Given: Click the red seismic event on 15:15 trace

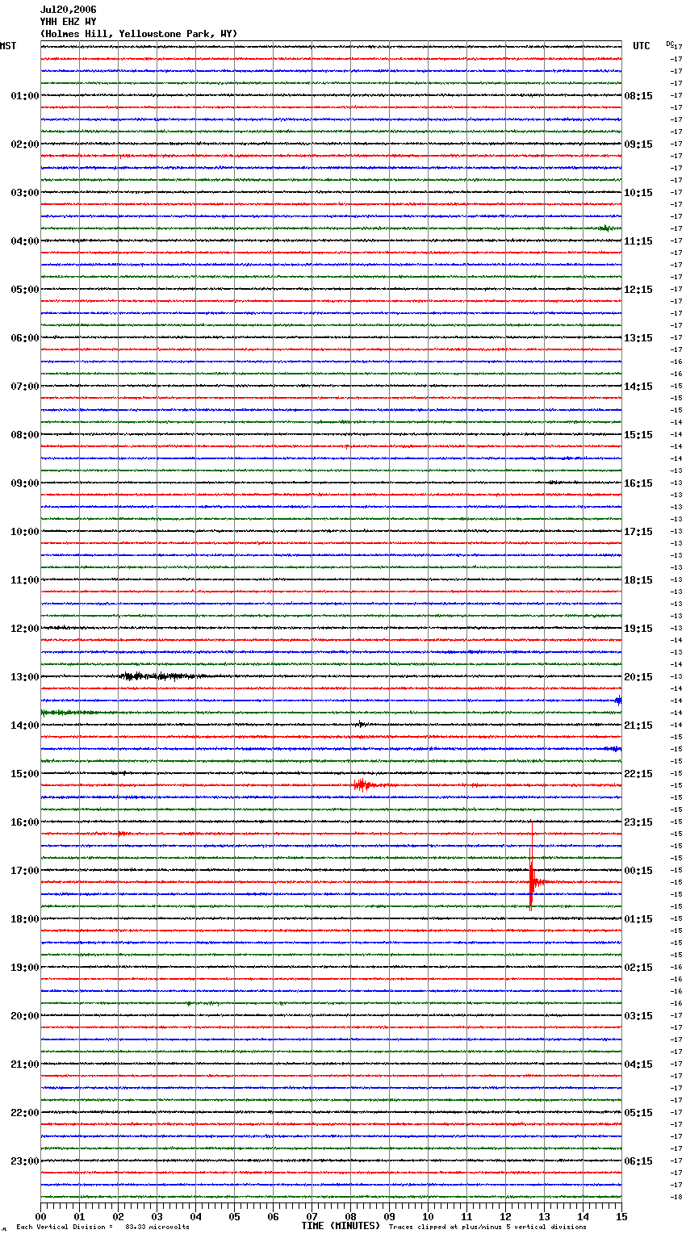Looking at the screenshot, I should click(x=363, y=784).
